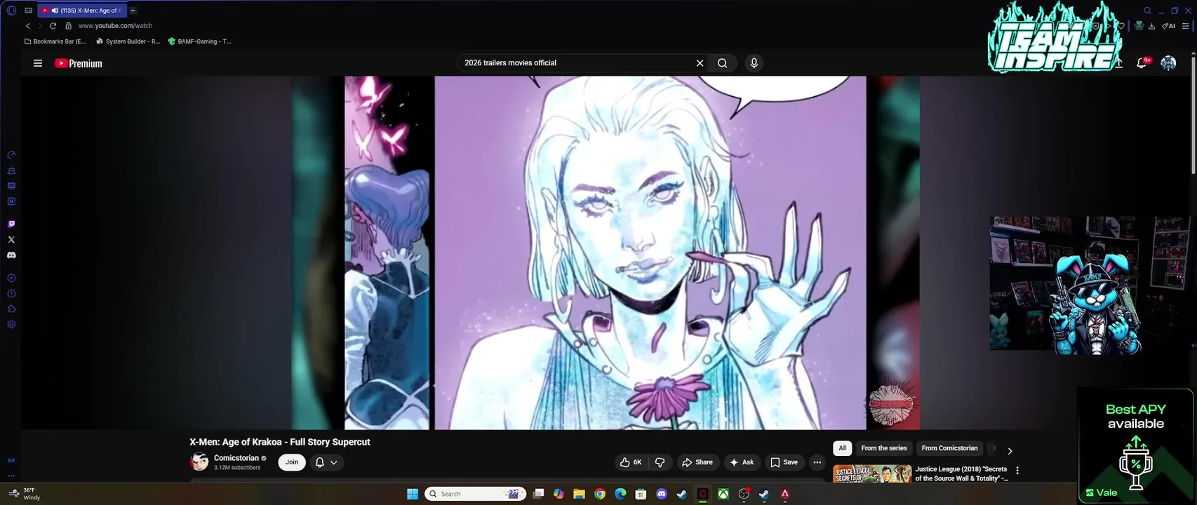Image resolution: width=1197 pixels, height=505 pixels.
Task: Open YouTube account avatar menu
Action: point(1168,63)
